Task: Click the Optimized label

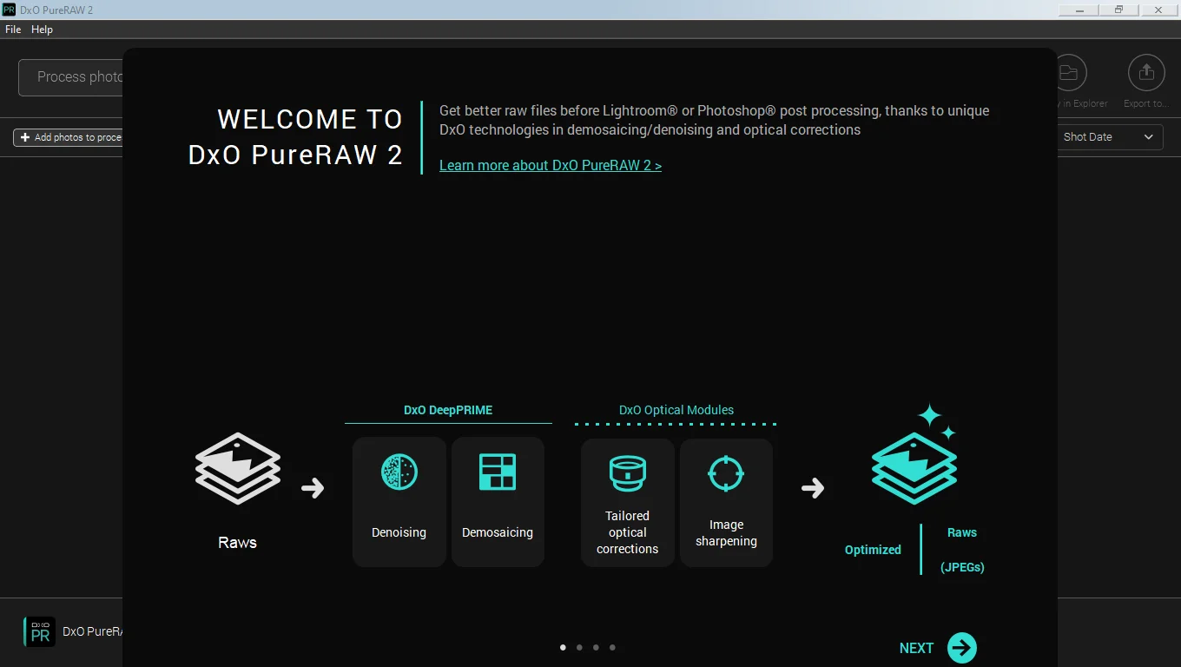Action: point(873,550)
